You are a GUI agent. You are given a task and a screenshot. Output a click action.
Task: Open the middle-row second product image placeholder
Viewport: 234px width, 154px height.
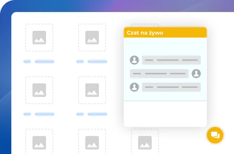(92, 90)
